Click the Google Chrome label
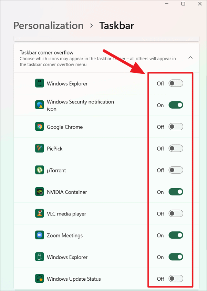The width and height of the screenshot is (207, 291). (x=65, y=127)
